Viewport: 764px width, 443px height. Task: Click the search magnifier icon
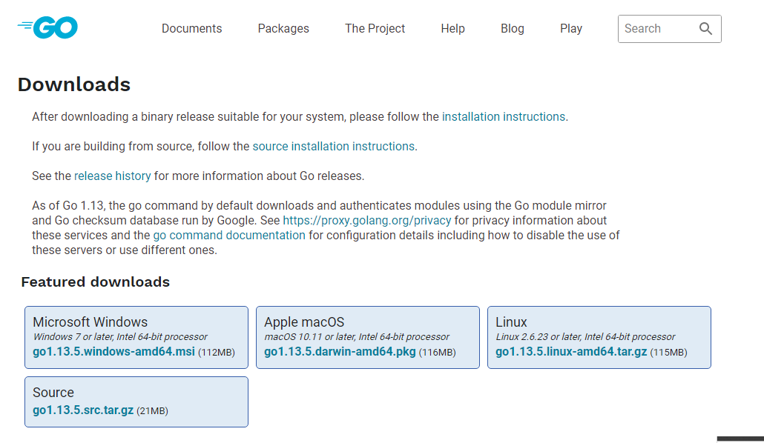pyautogui.click(x=705, y=29)
